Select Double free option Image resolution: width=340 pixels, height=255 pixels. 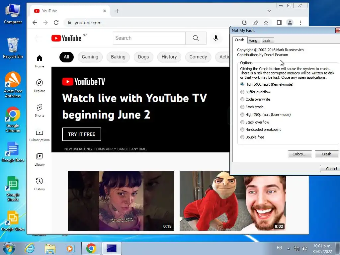tap(252, 137)
